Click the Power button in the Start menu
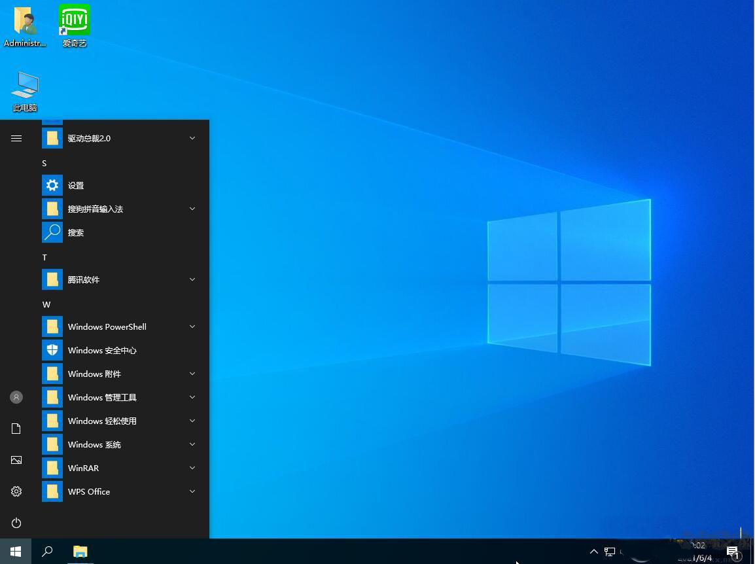The image size is (755, 564). (x=16, y=523)
